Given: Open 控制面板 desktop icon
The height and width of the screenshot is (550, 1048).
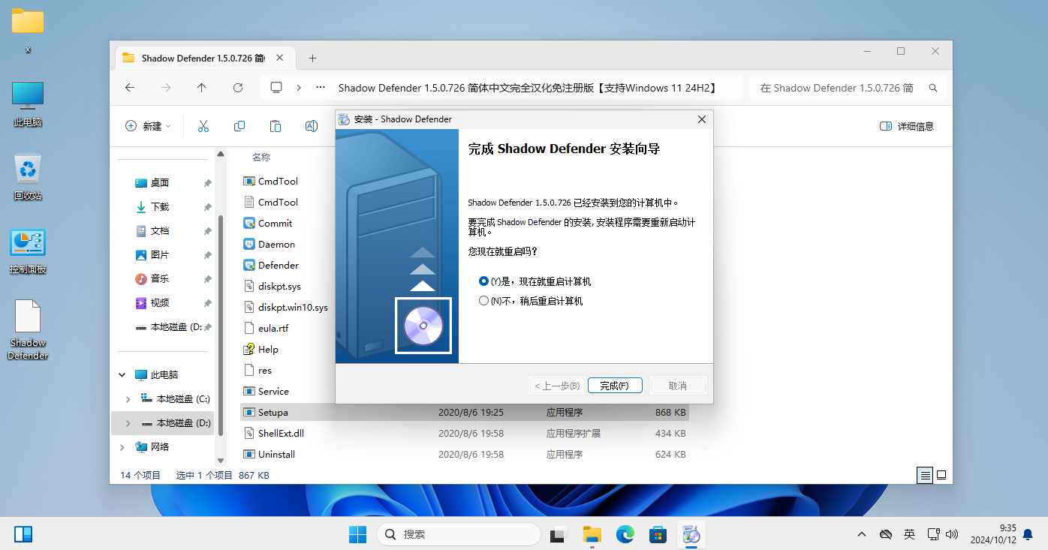Looking at the screenshot, I should 28,251.
